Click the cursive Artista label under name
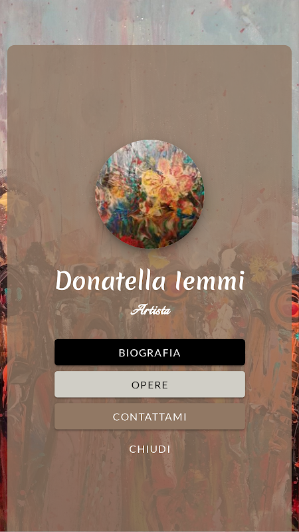 tap(151, 309)
